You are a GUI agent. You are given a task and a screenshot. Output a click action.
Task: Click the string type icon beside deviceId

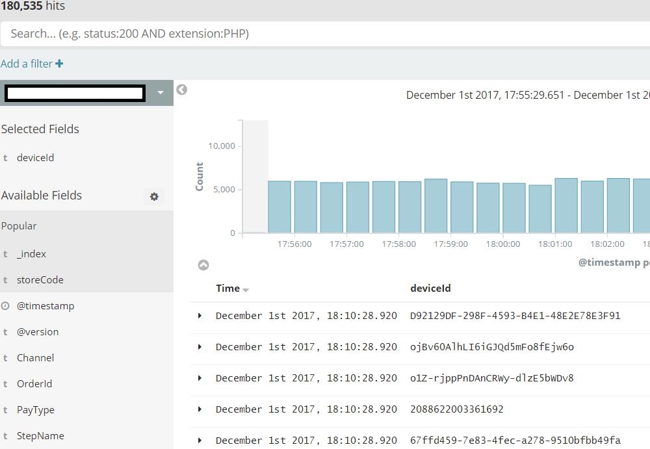coord(5,157)
